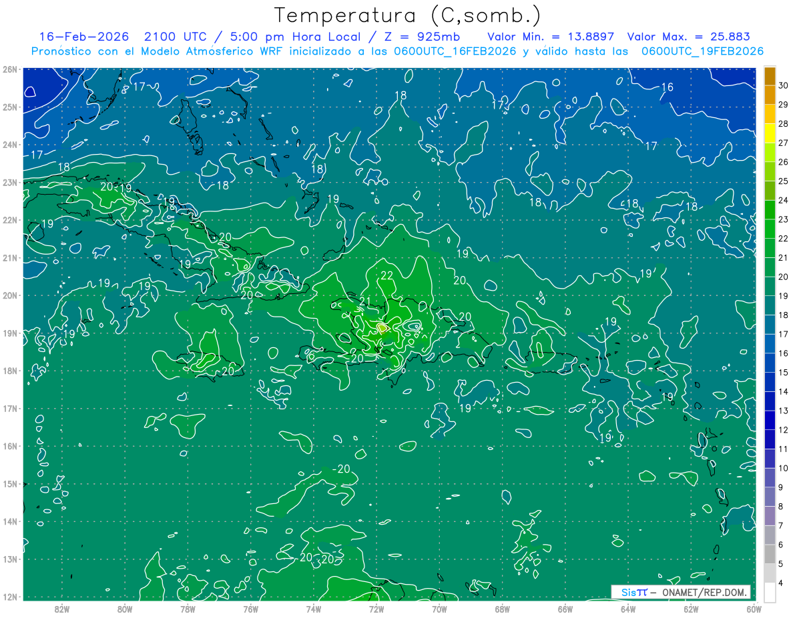Viewport: 801px width, 618px height.
Task: Click the "4" color scale label
Action: 782,584
